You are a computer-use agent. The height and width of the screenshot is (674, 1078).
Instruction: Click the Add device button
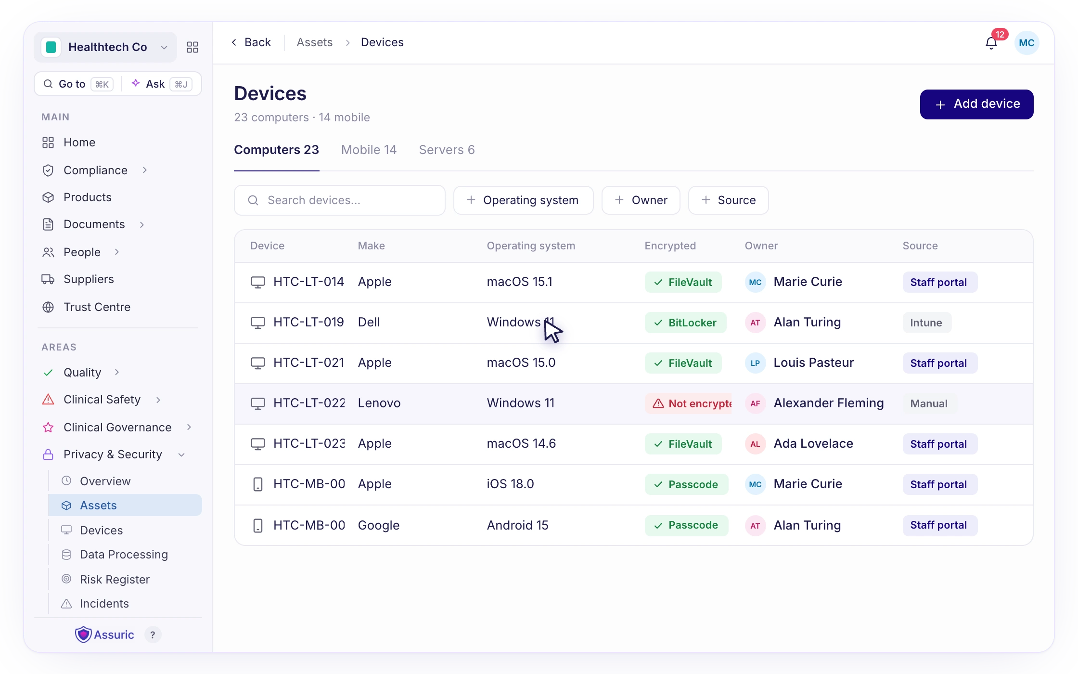tap(976, 104)
